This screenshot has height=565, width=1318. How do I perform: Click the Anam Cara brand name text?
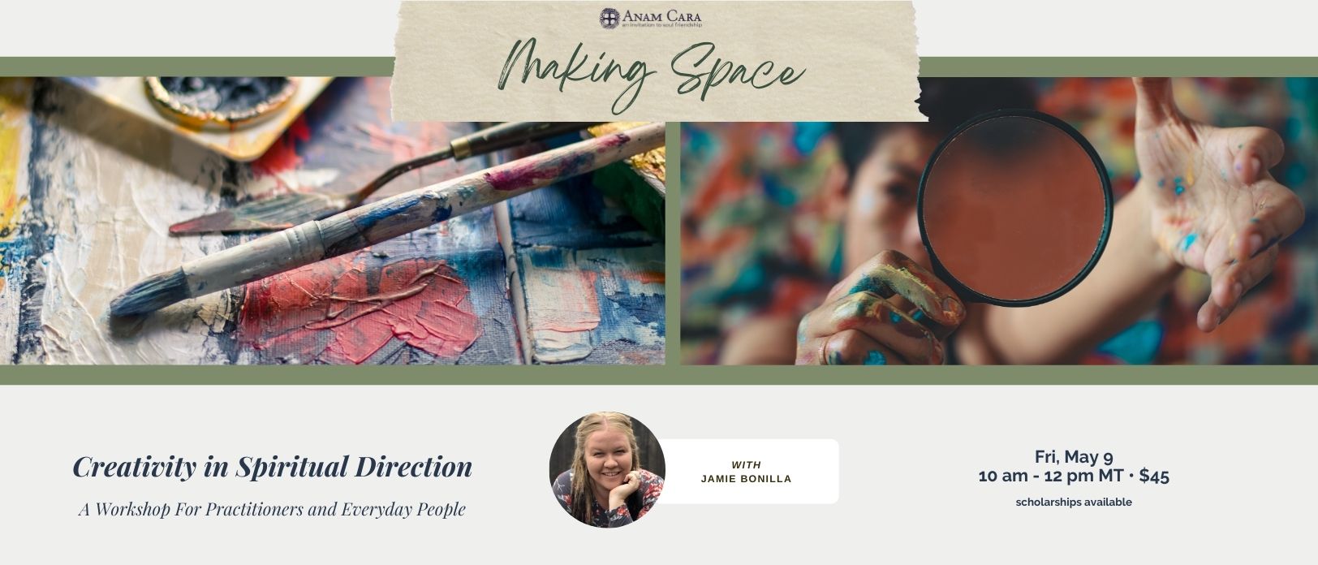pyautogui.click(x=661, y=14)
